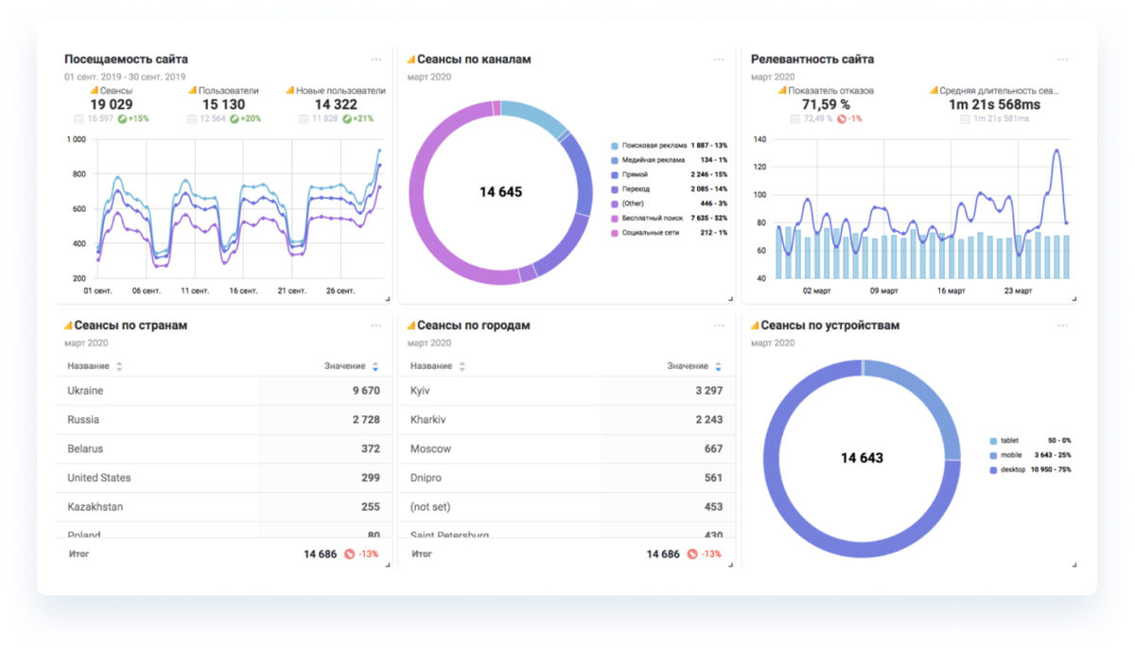Click the Поисковая реклама legend swatch
Image resolution: width=1135 pixels, height=652 pixels.
(615, 146)
